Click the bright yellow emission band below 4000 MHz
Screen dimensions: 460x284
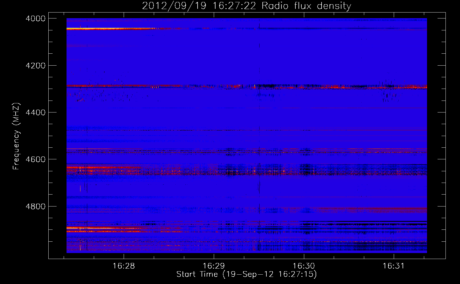pyautogui.click(x=111, y=29)
